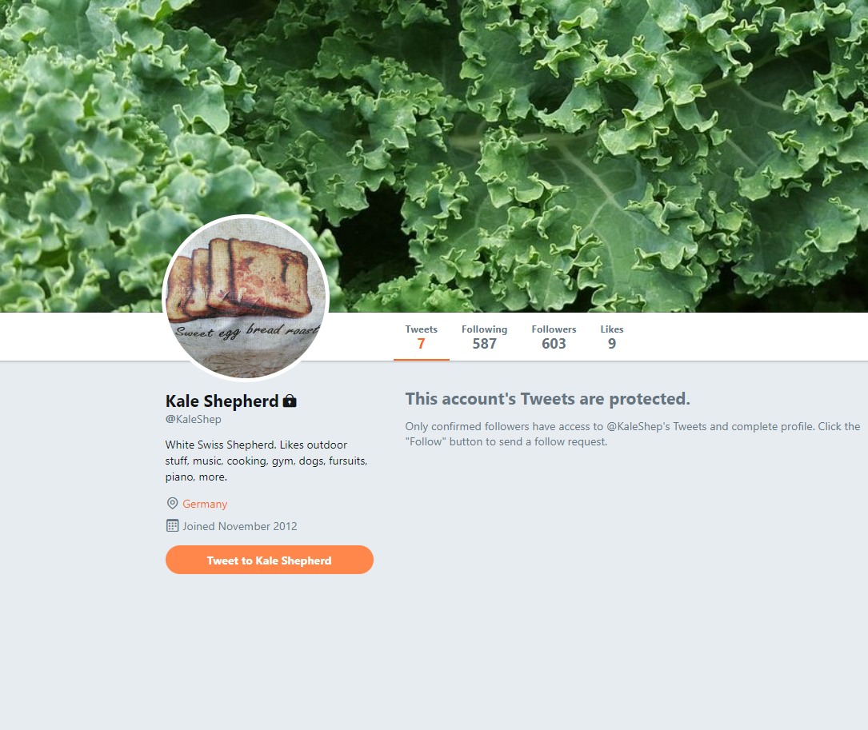Viewport: 868px width, 730px height.
Task: View the Followers list
Action: click(x=554, y=337)
